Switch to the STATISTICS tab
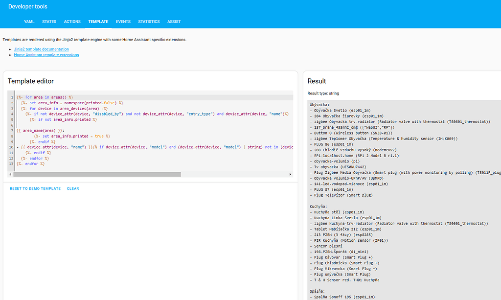501x300 pixels. click(149, 22)
